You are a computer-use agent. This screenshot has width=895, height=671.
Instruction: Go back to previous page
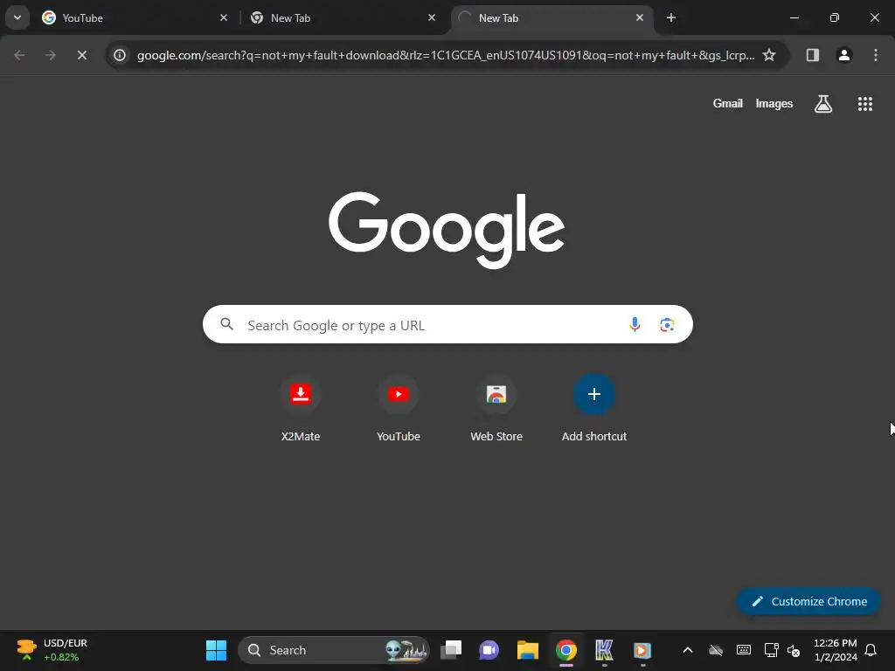19,55
